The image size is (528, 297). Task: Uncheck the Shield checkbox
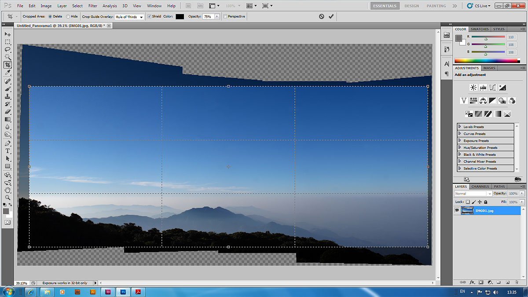(x=149, y=17)
